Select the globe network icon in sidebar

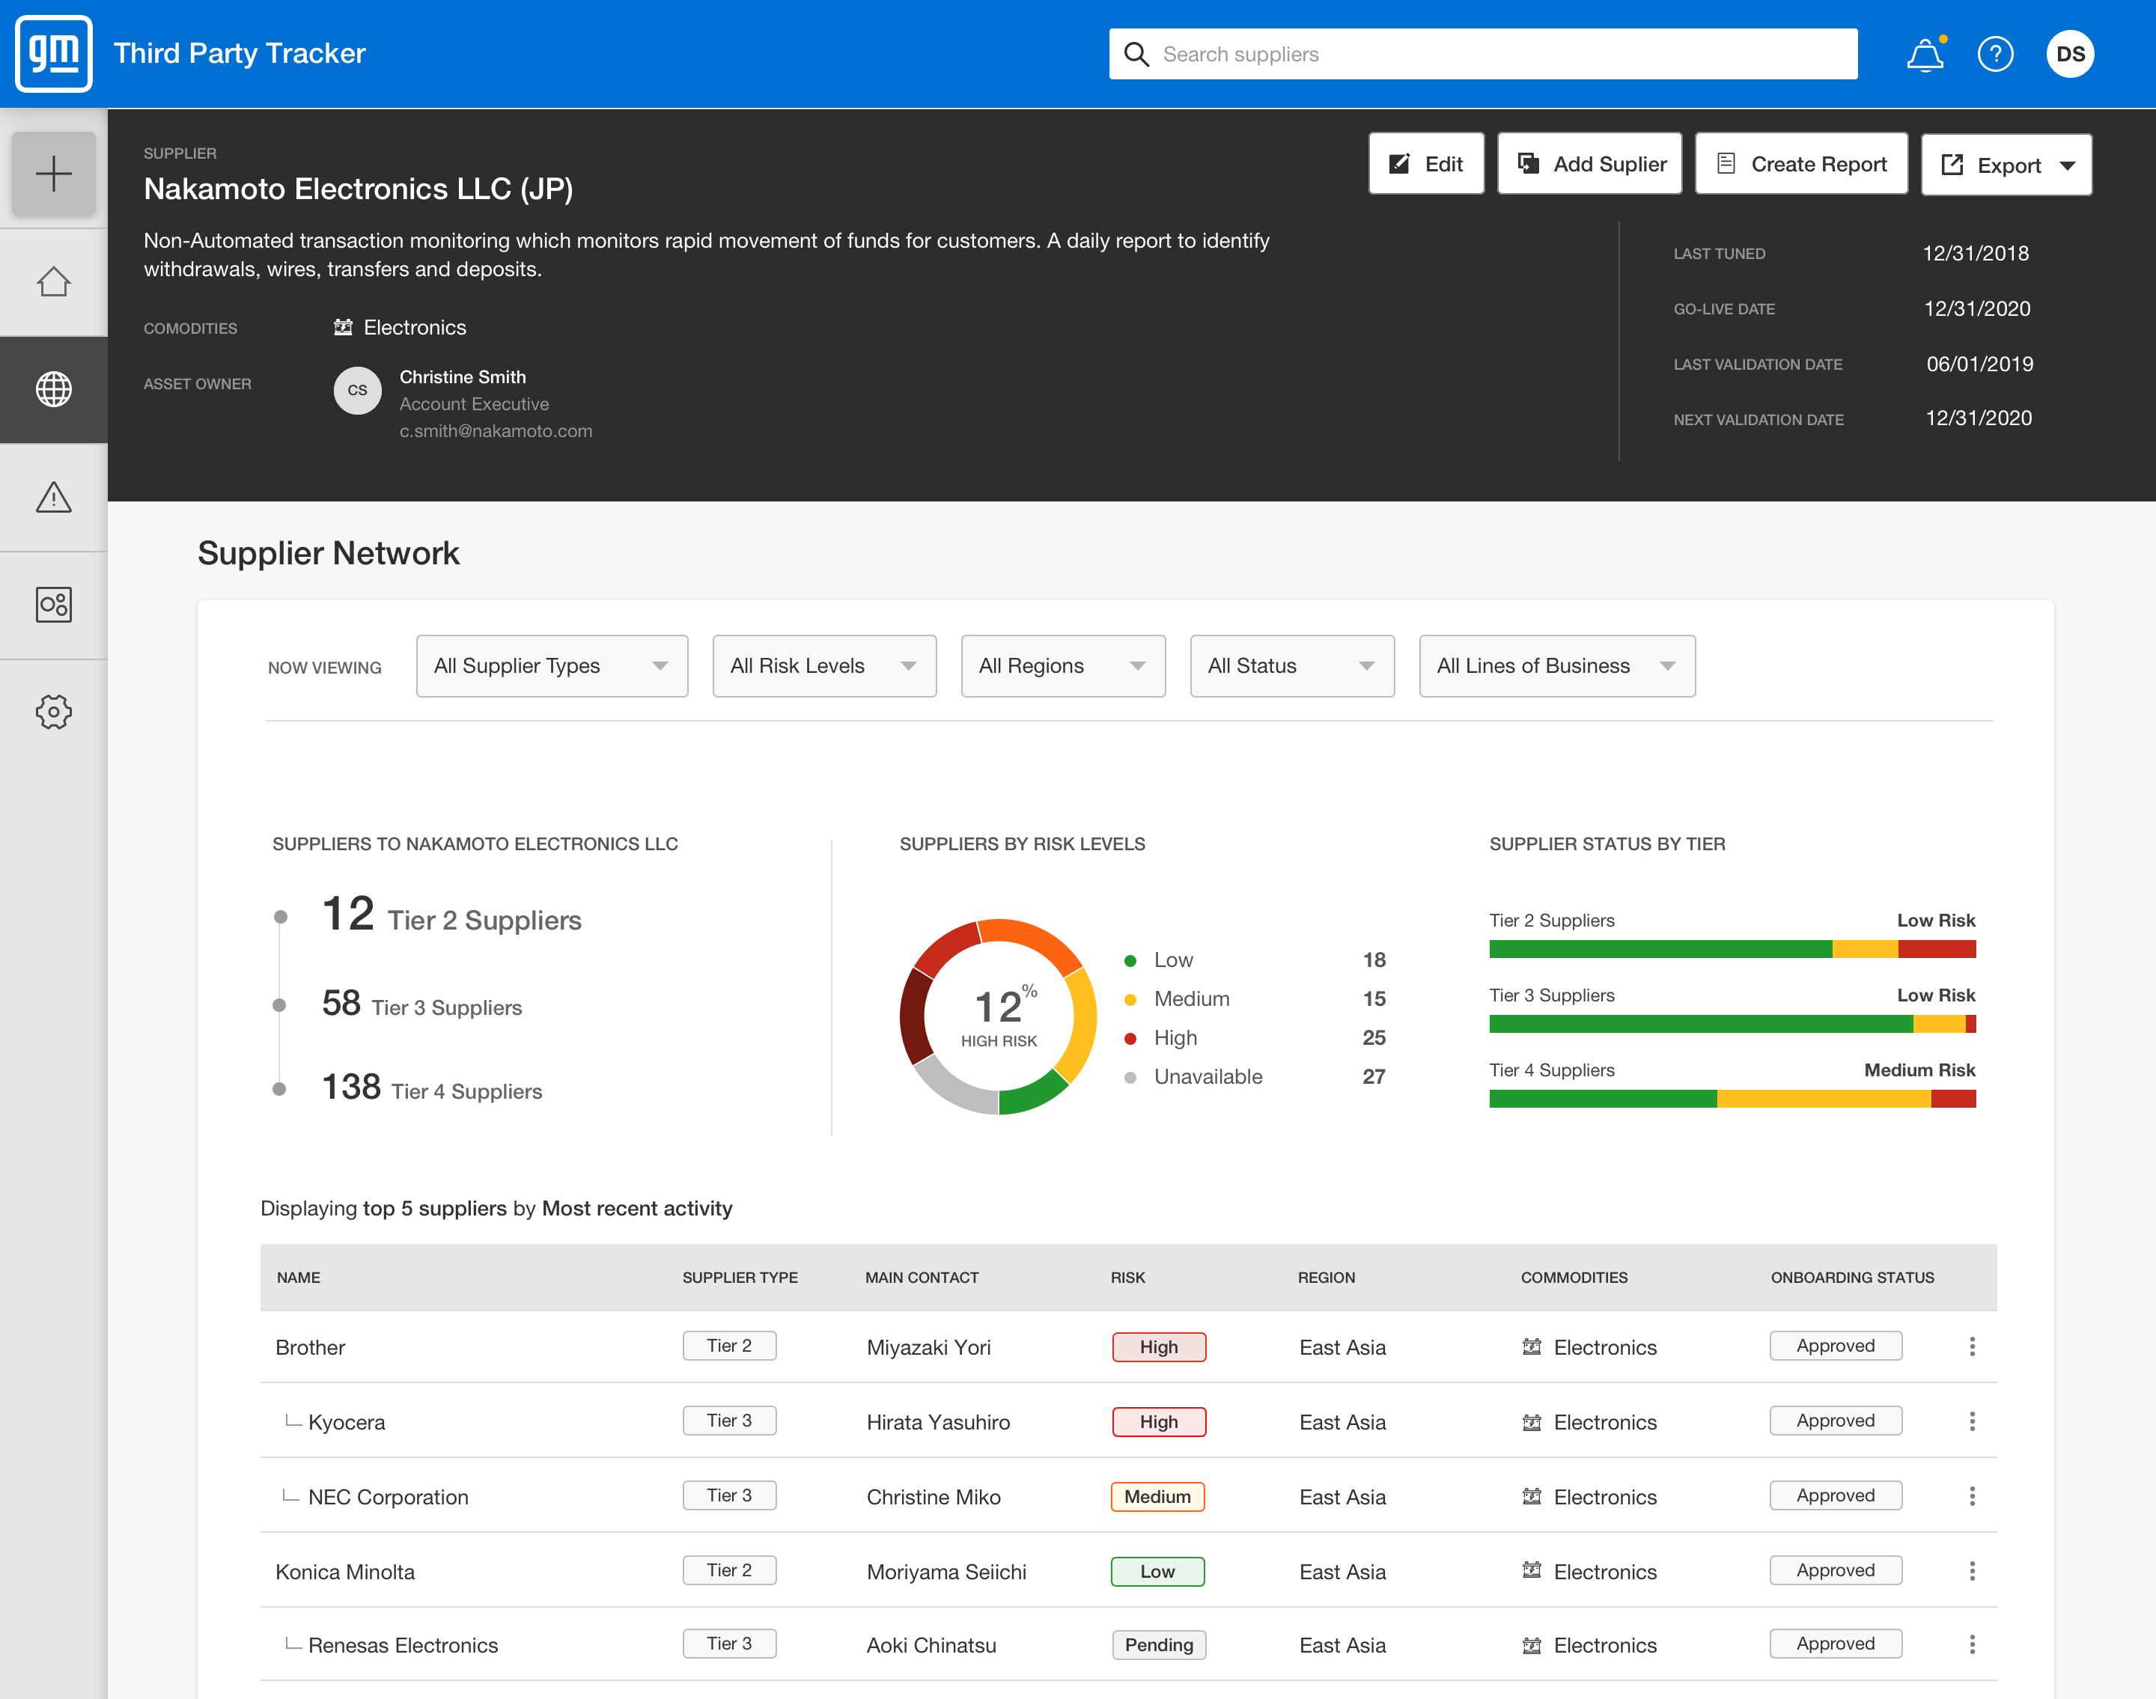54,389
